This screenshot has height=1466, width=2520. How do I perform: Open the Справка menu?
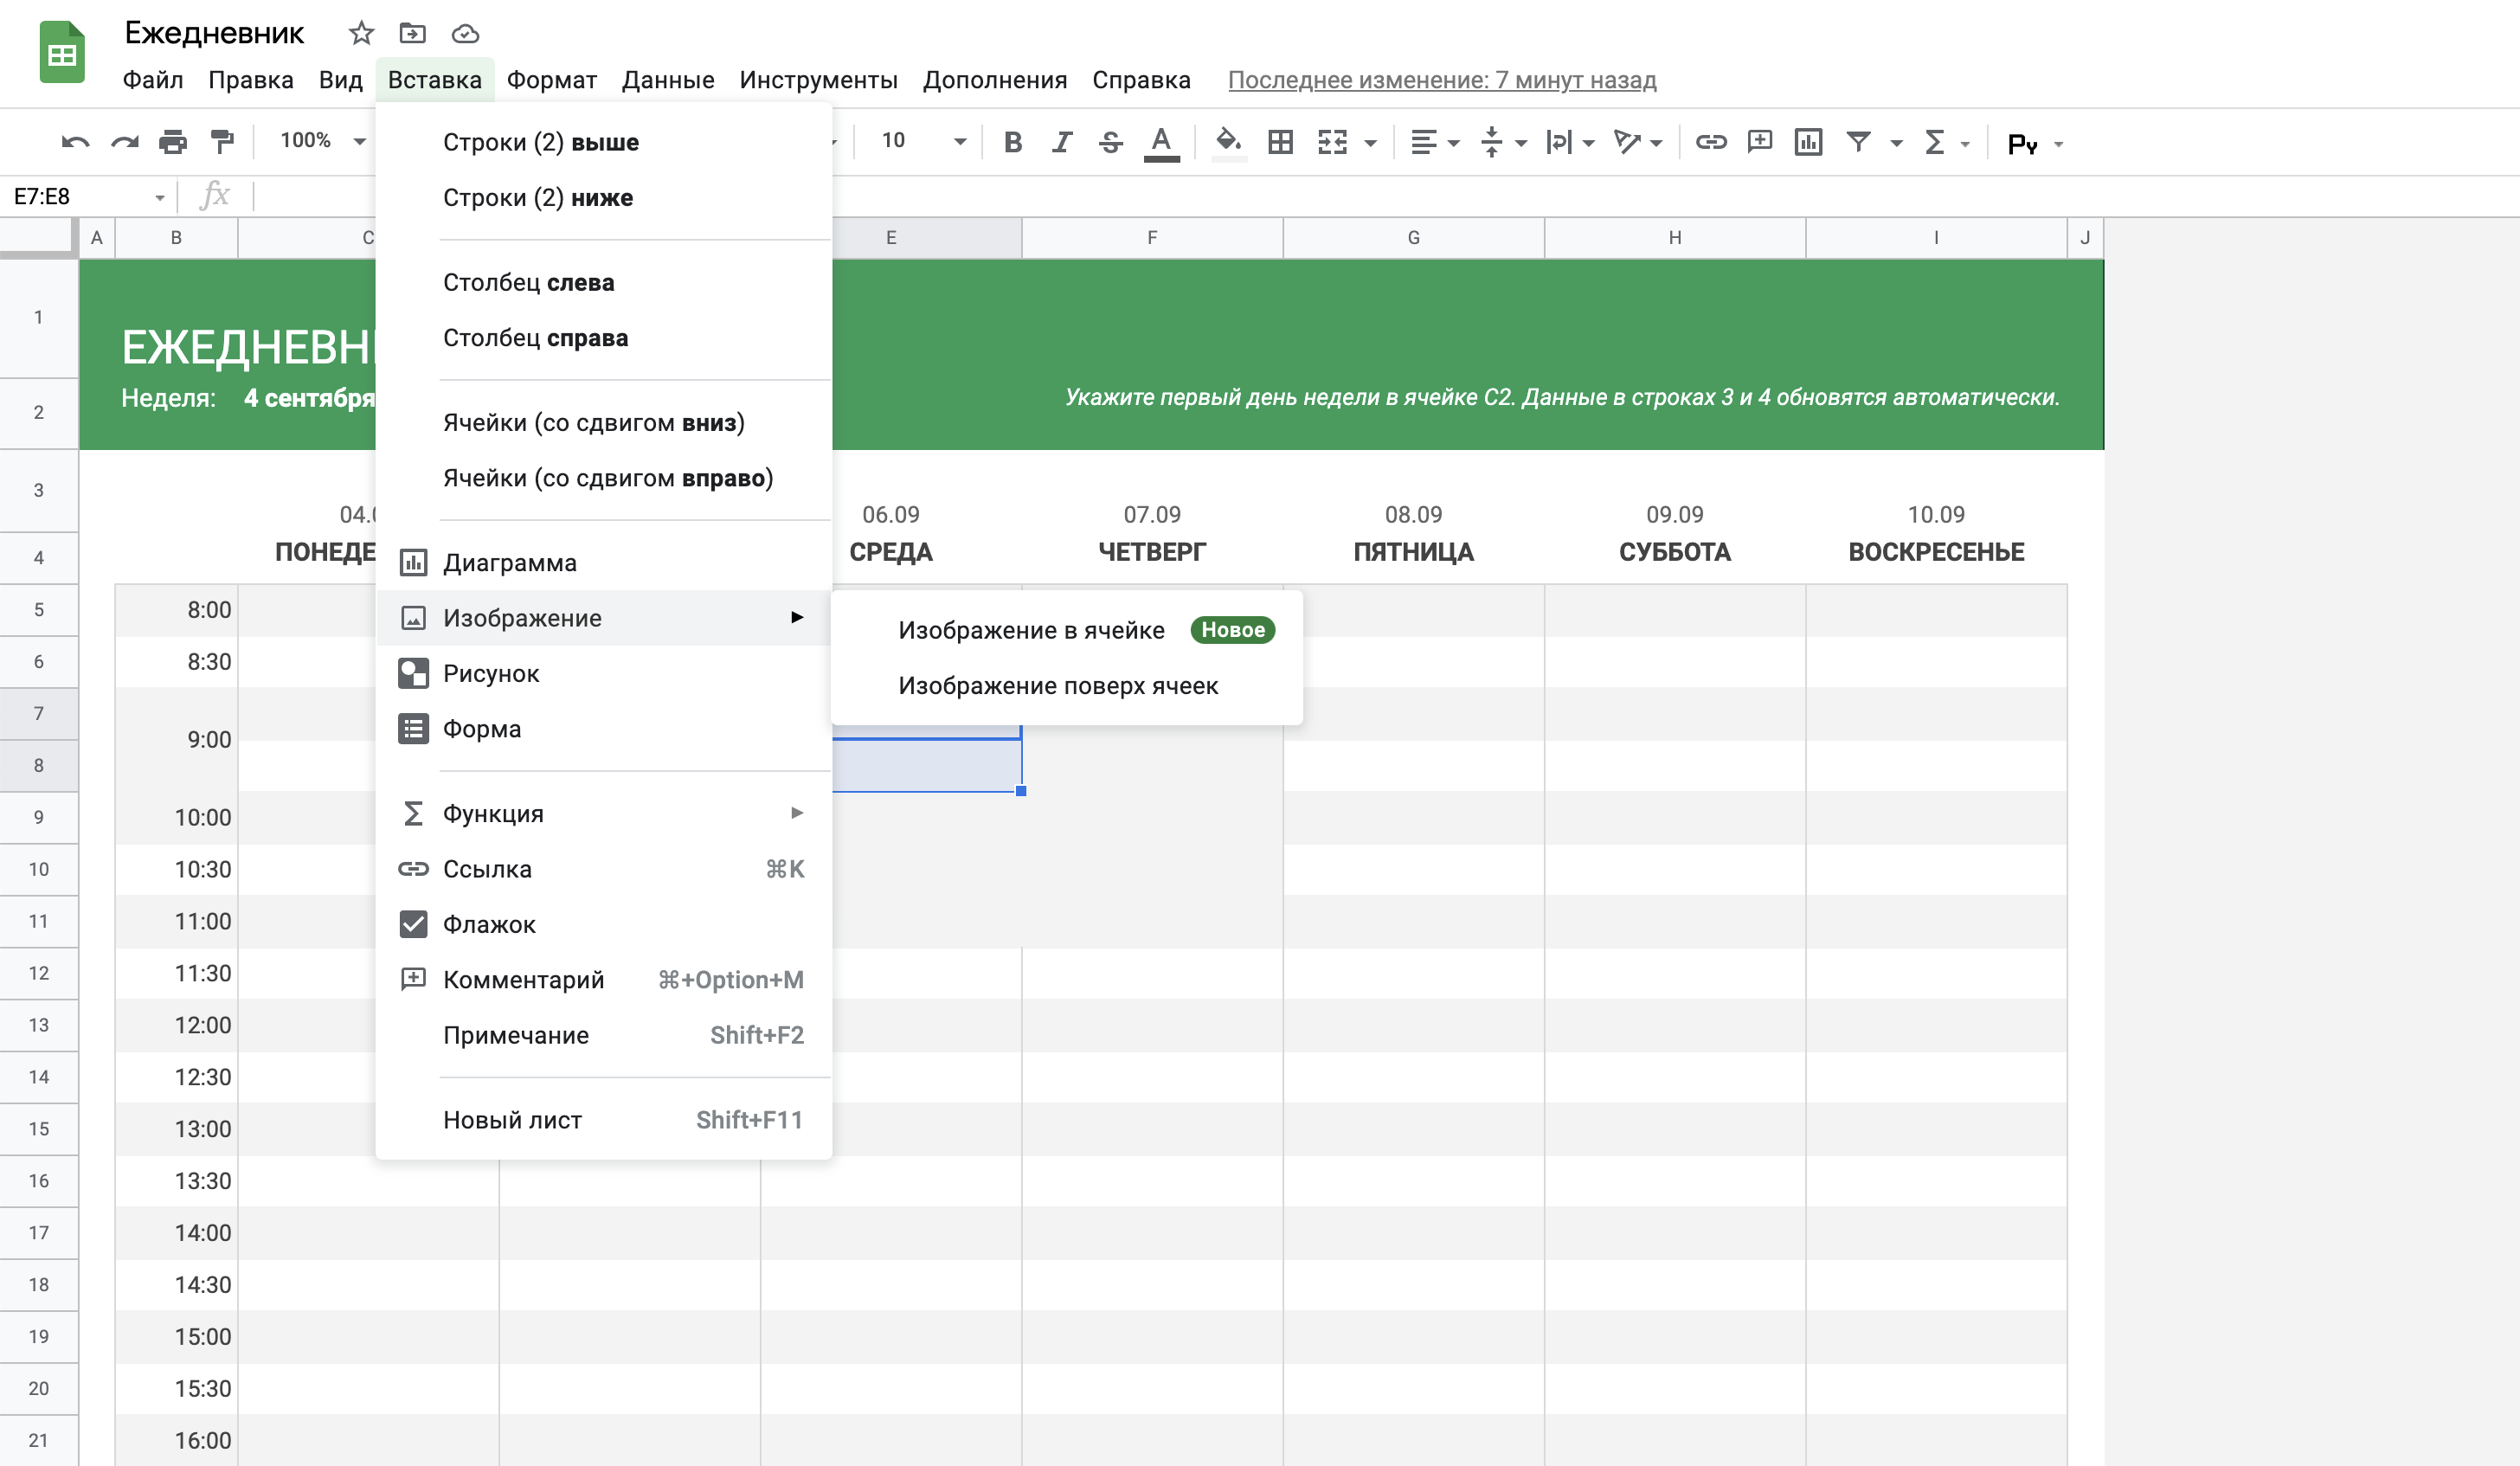(x=1141, y=80)
